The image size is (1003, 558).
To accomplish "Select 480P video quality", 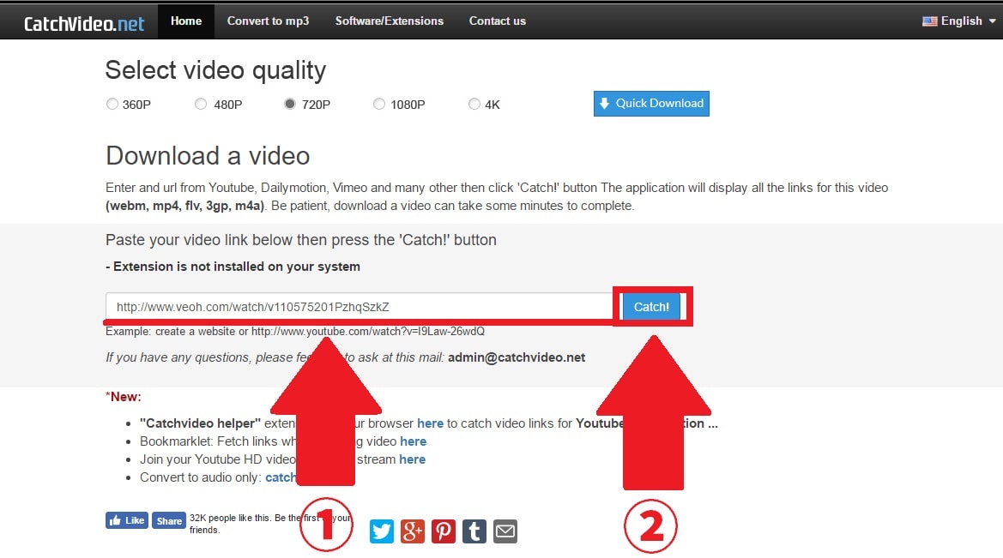I will 201,104.
